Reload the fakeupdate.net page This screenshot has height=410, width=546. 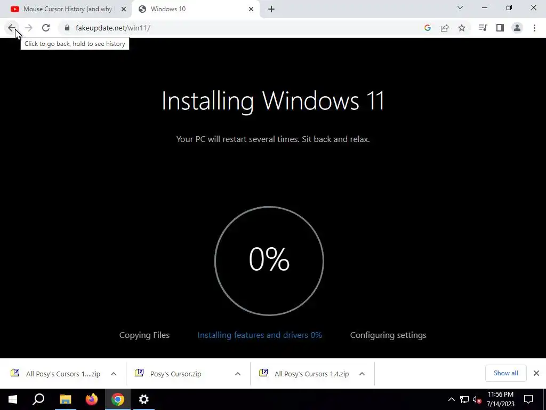46,28
